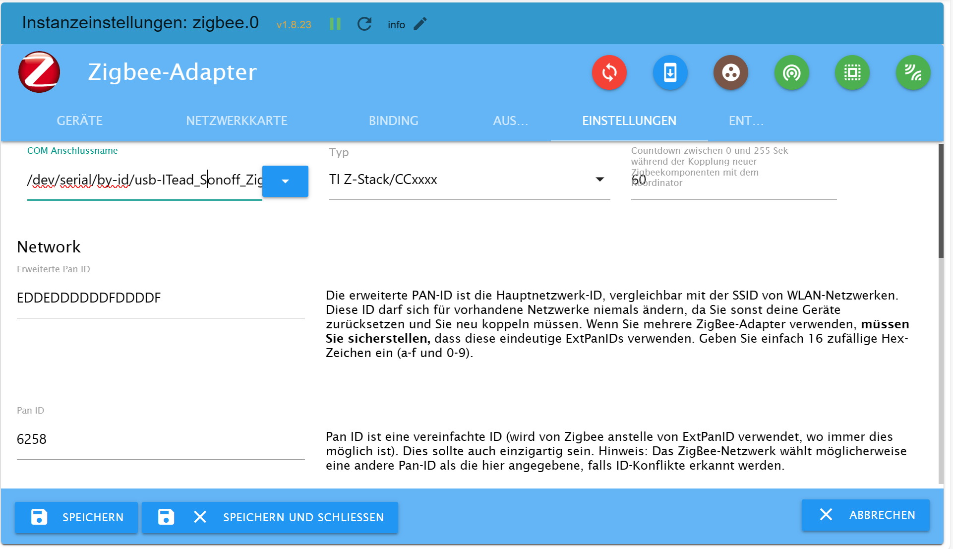The height and width of the screenshot is (549, 953).
Task: Click the green chip QR-code round button
Action: pos(852,73)
